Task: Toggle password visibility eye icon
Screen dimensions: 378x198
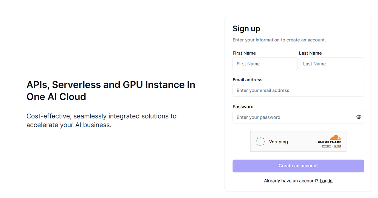Action: 359,117
